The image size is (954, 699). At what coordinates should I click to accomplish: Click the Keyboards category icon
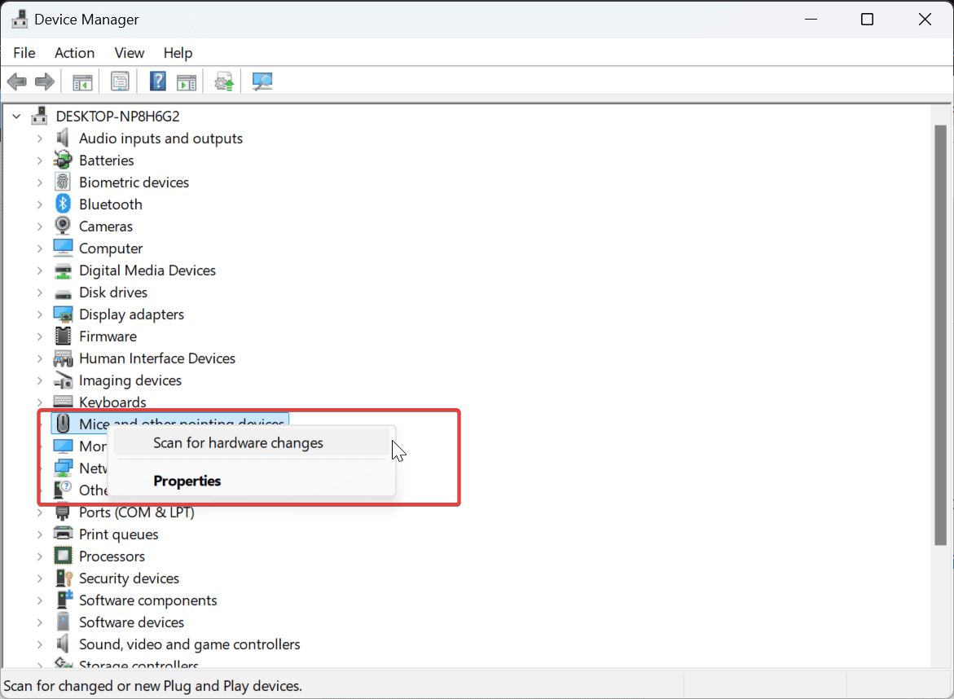click(63, 402)
